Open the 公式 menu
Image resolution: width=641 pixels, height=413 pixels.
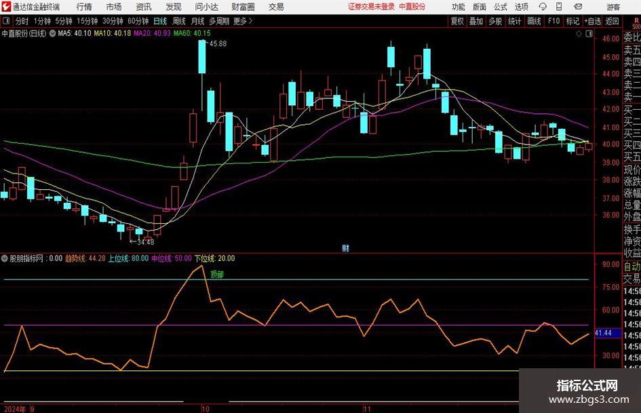click(501, 7)
